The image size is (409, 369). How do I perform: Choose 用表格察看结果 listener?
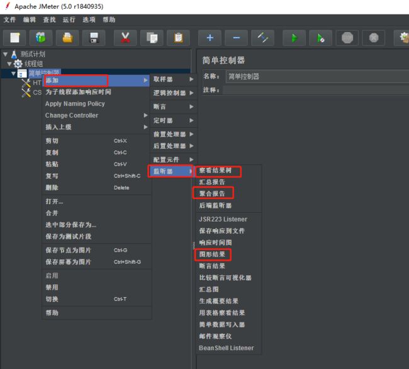(x=228, y=312)
